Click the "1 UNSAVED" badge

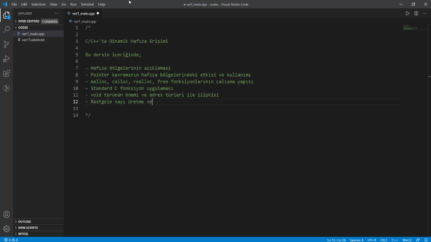pos(50,22)
